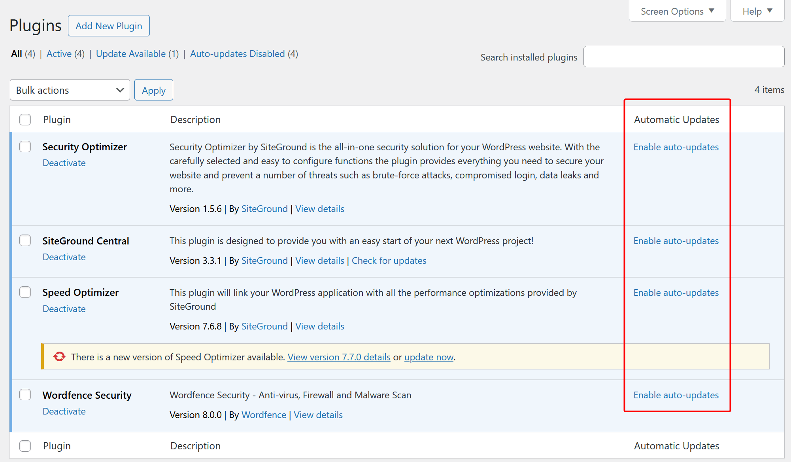This screenshot has width=791, height=462.
Task: Switch to the Update Available filter
Action: coord(131,54)
